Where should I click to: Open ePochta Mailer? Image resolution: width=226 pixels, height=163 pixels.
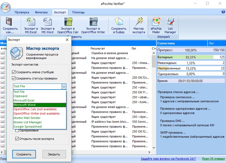[156, 26]
